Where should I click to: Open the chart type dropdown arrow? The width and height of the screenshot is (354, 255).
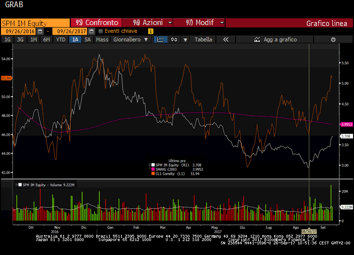[x=185, y=40]
